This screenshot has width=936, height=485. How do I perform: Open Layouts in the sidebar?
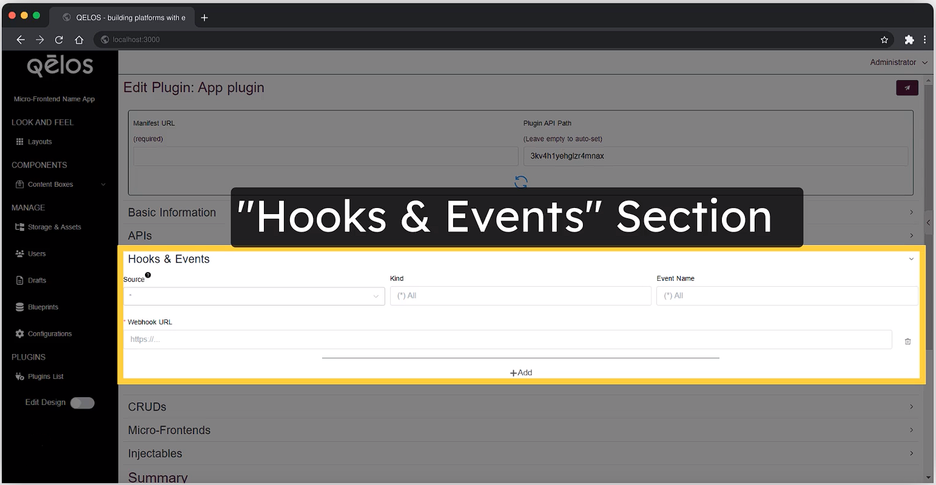click(39, 142)
